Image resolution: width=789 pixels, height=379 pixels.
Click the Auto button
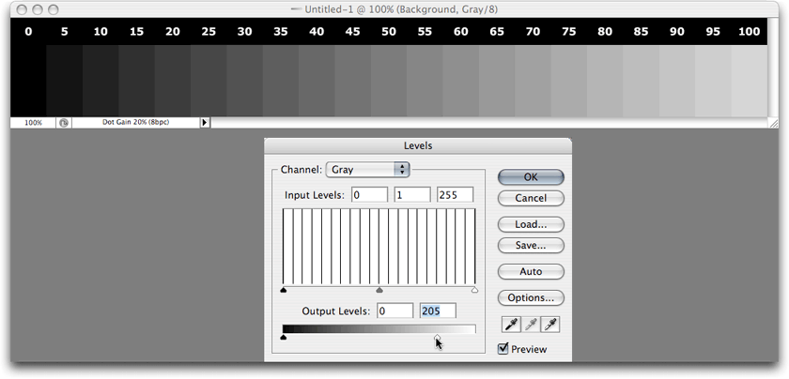pyautogui.click(x=531, y=271)
